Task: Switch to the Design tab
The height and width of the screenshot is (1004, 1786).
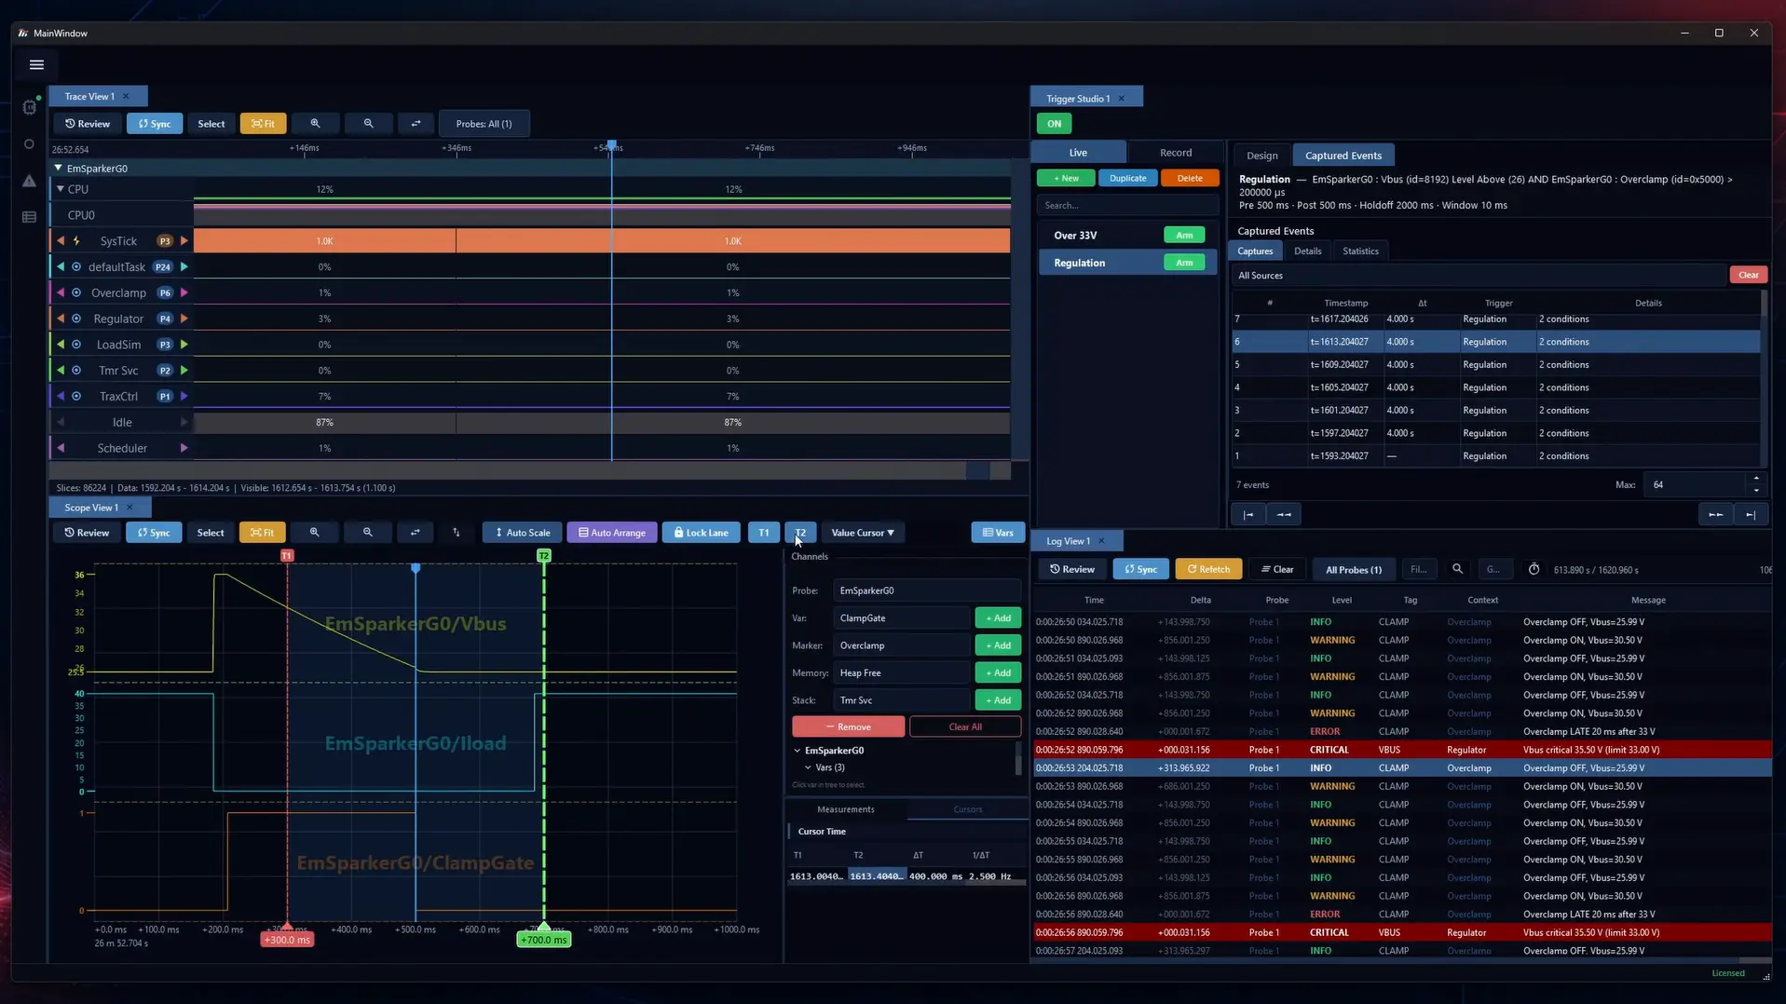Action: (x=1261, y=156)
